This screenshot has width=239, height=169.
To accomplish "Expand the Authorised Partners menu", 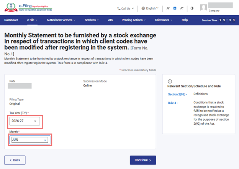I will [61, 20].
